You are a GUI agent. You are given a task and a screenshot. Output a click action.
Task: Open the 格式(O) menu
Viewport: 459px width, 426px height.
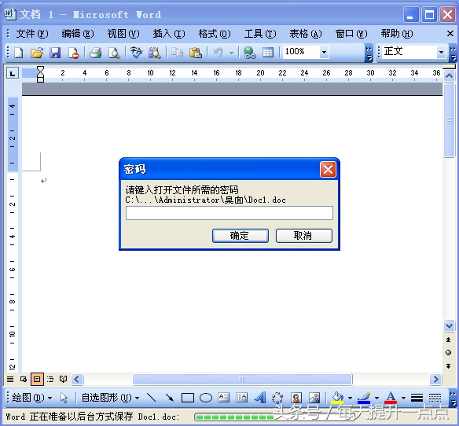point(215,34)
